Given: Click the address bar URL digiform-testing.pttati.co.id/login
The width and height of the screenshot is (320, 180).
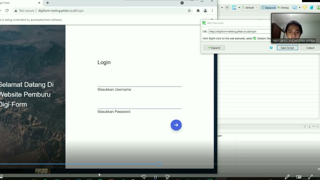Looking at the screenshot, I should (x=61, y=11).
